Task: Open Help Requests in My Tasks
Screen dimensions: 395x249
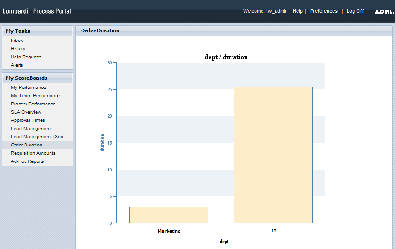Action: (x=26, y=57)
